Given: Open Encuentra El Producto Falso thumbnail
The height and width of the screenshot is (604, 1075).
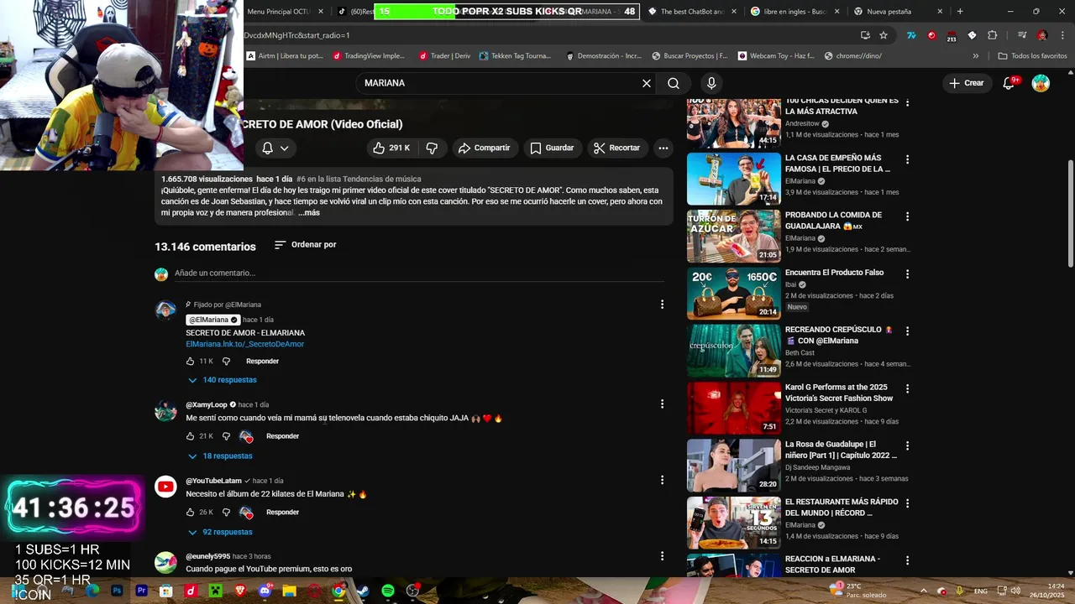Looking at the screenshot, I should pyautogui.click(x=734, y=294).
